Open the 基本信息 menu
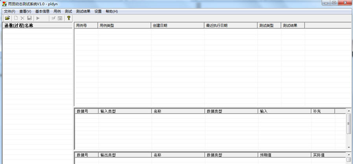The image size is (353, 164). click(42, 11)
